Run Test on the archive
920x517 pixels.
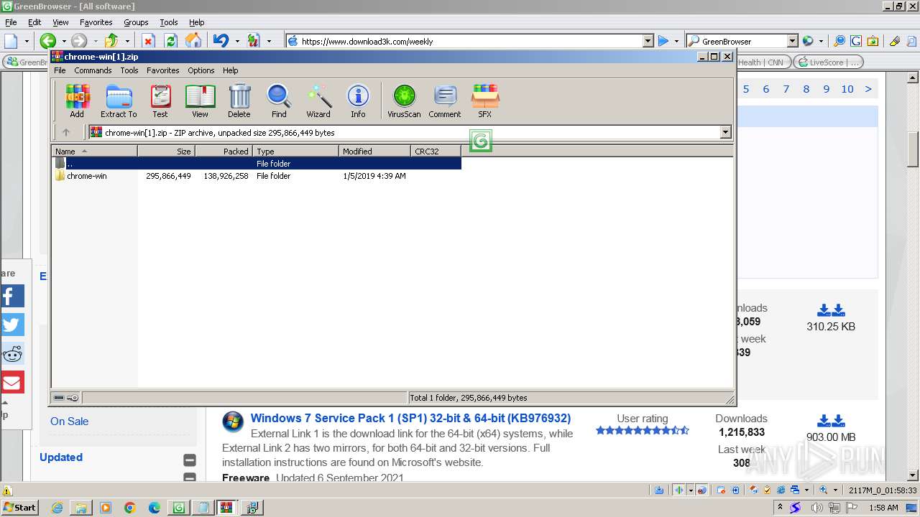[x=160, y=101]
